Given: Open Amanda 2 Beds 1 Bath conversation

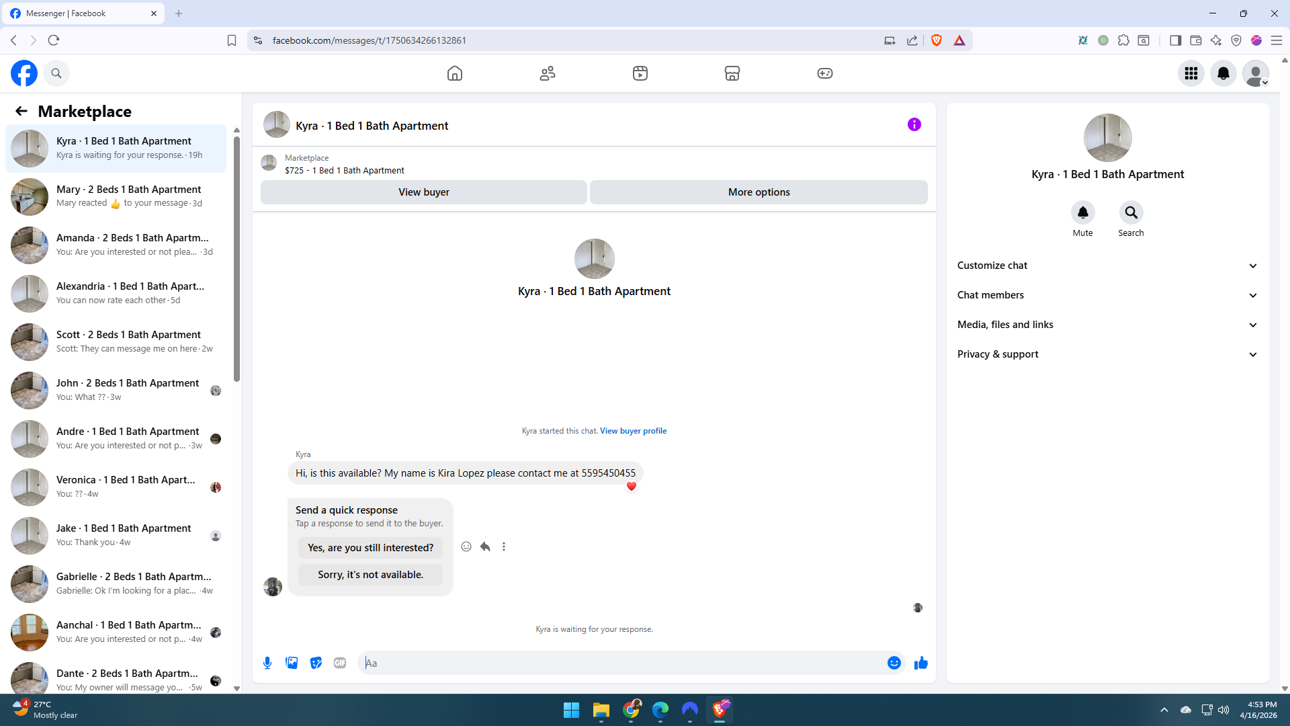Looking at the screenshot, I should point(116,245).
